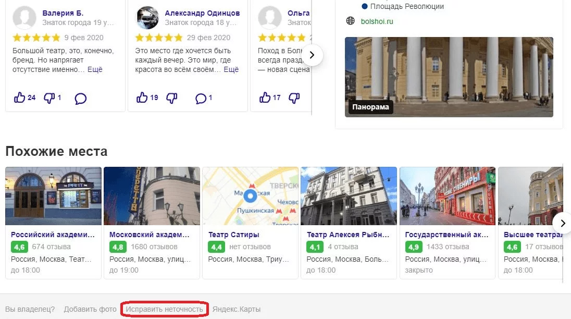The image size is (571, 319).
Task: Expand Валерия Б.'s review with Ещё
Action: coord(95,69)
